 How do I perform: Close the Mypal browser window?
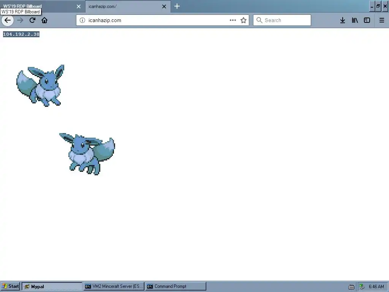(385, 6)
